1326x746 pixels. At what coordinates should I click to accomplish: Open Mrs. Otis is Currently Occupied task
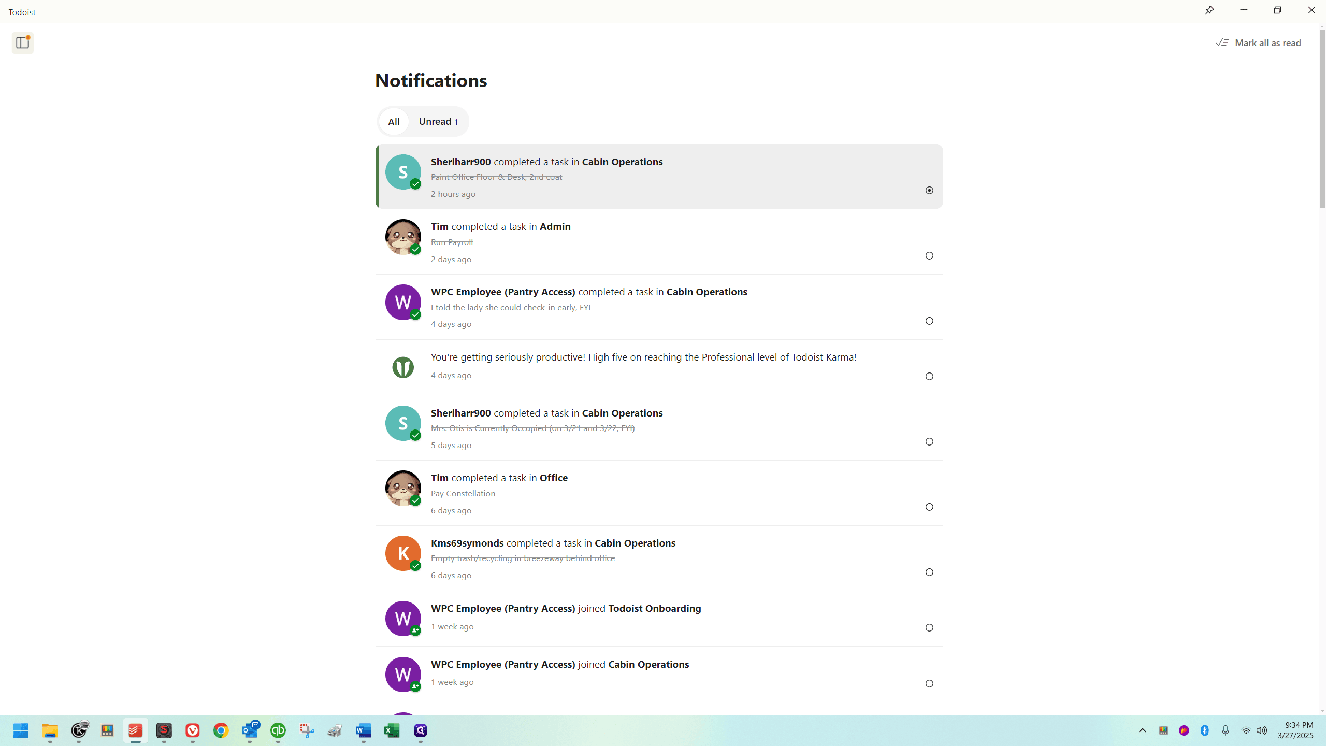pos(532,428)
